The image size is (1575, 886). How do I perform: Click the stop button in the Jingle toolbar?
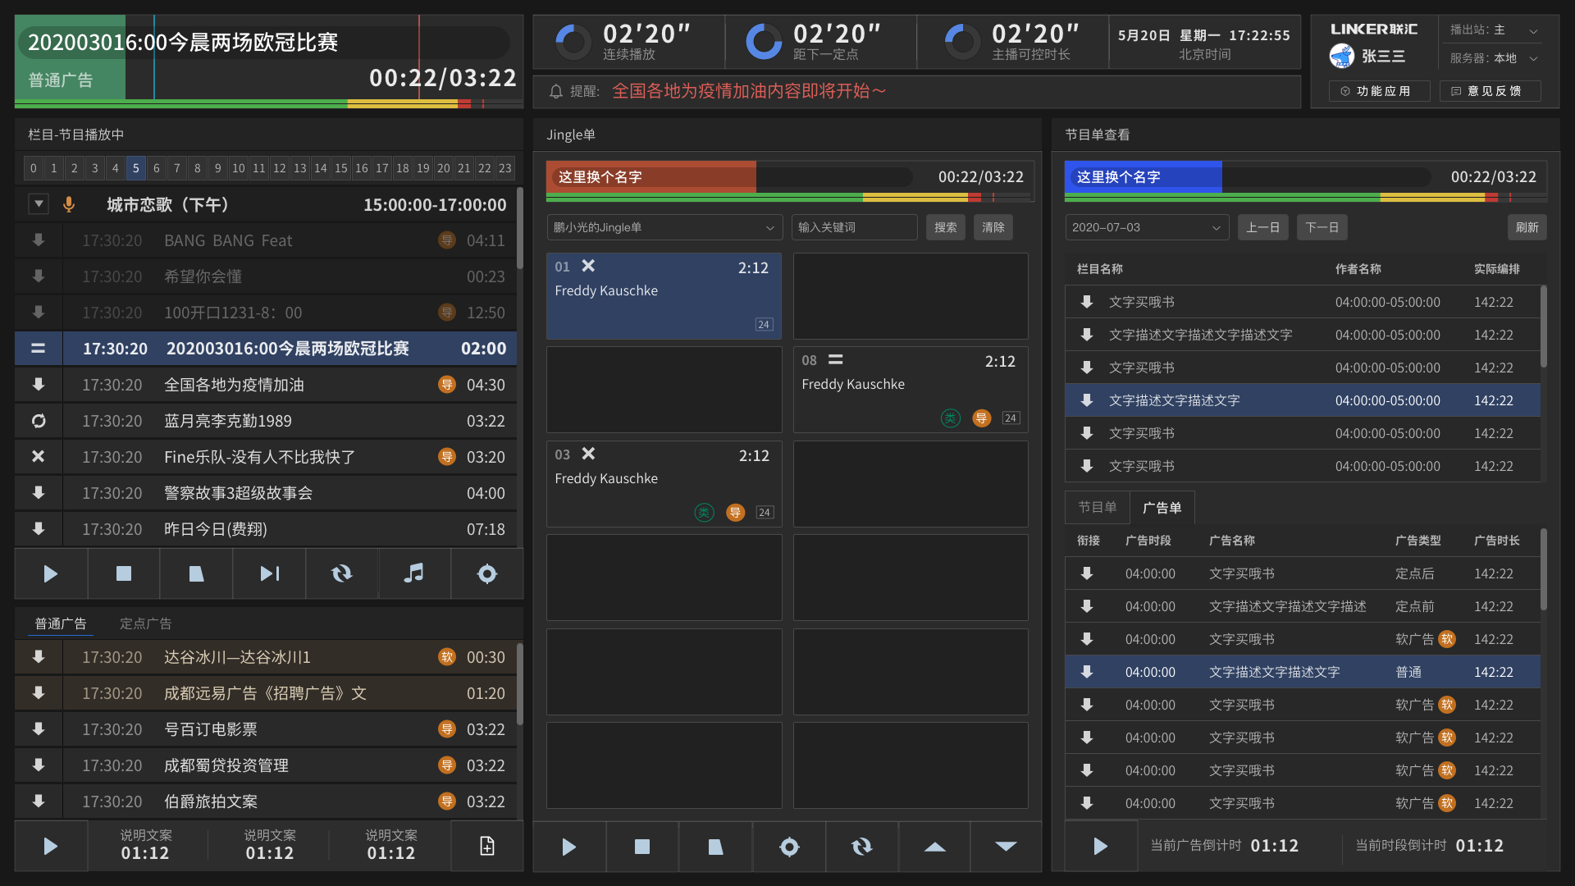[x=642, y=847]
